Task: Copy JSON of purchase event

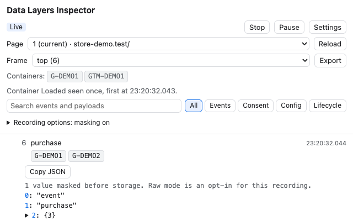Action: tap(47, 172)
